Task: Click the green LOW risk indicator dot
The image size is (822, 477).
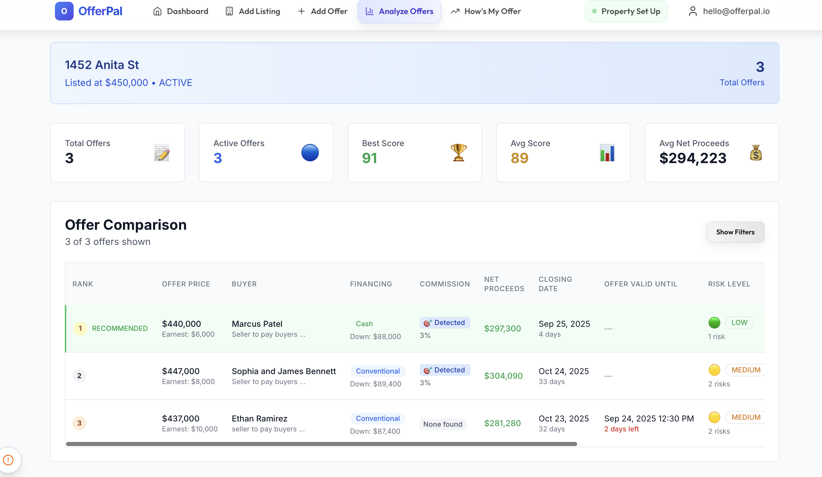Action: pos(715,323)
